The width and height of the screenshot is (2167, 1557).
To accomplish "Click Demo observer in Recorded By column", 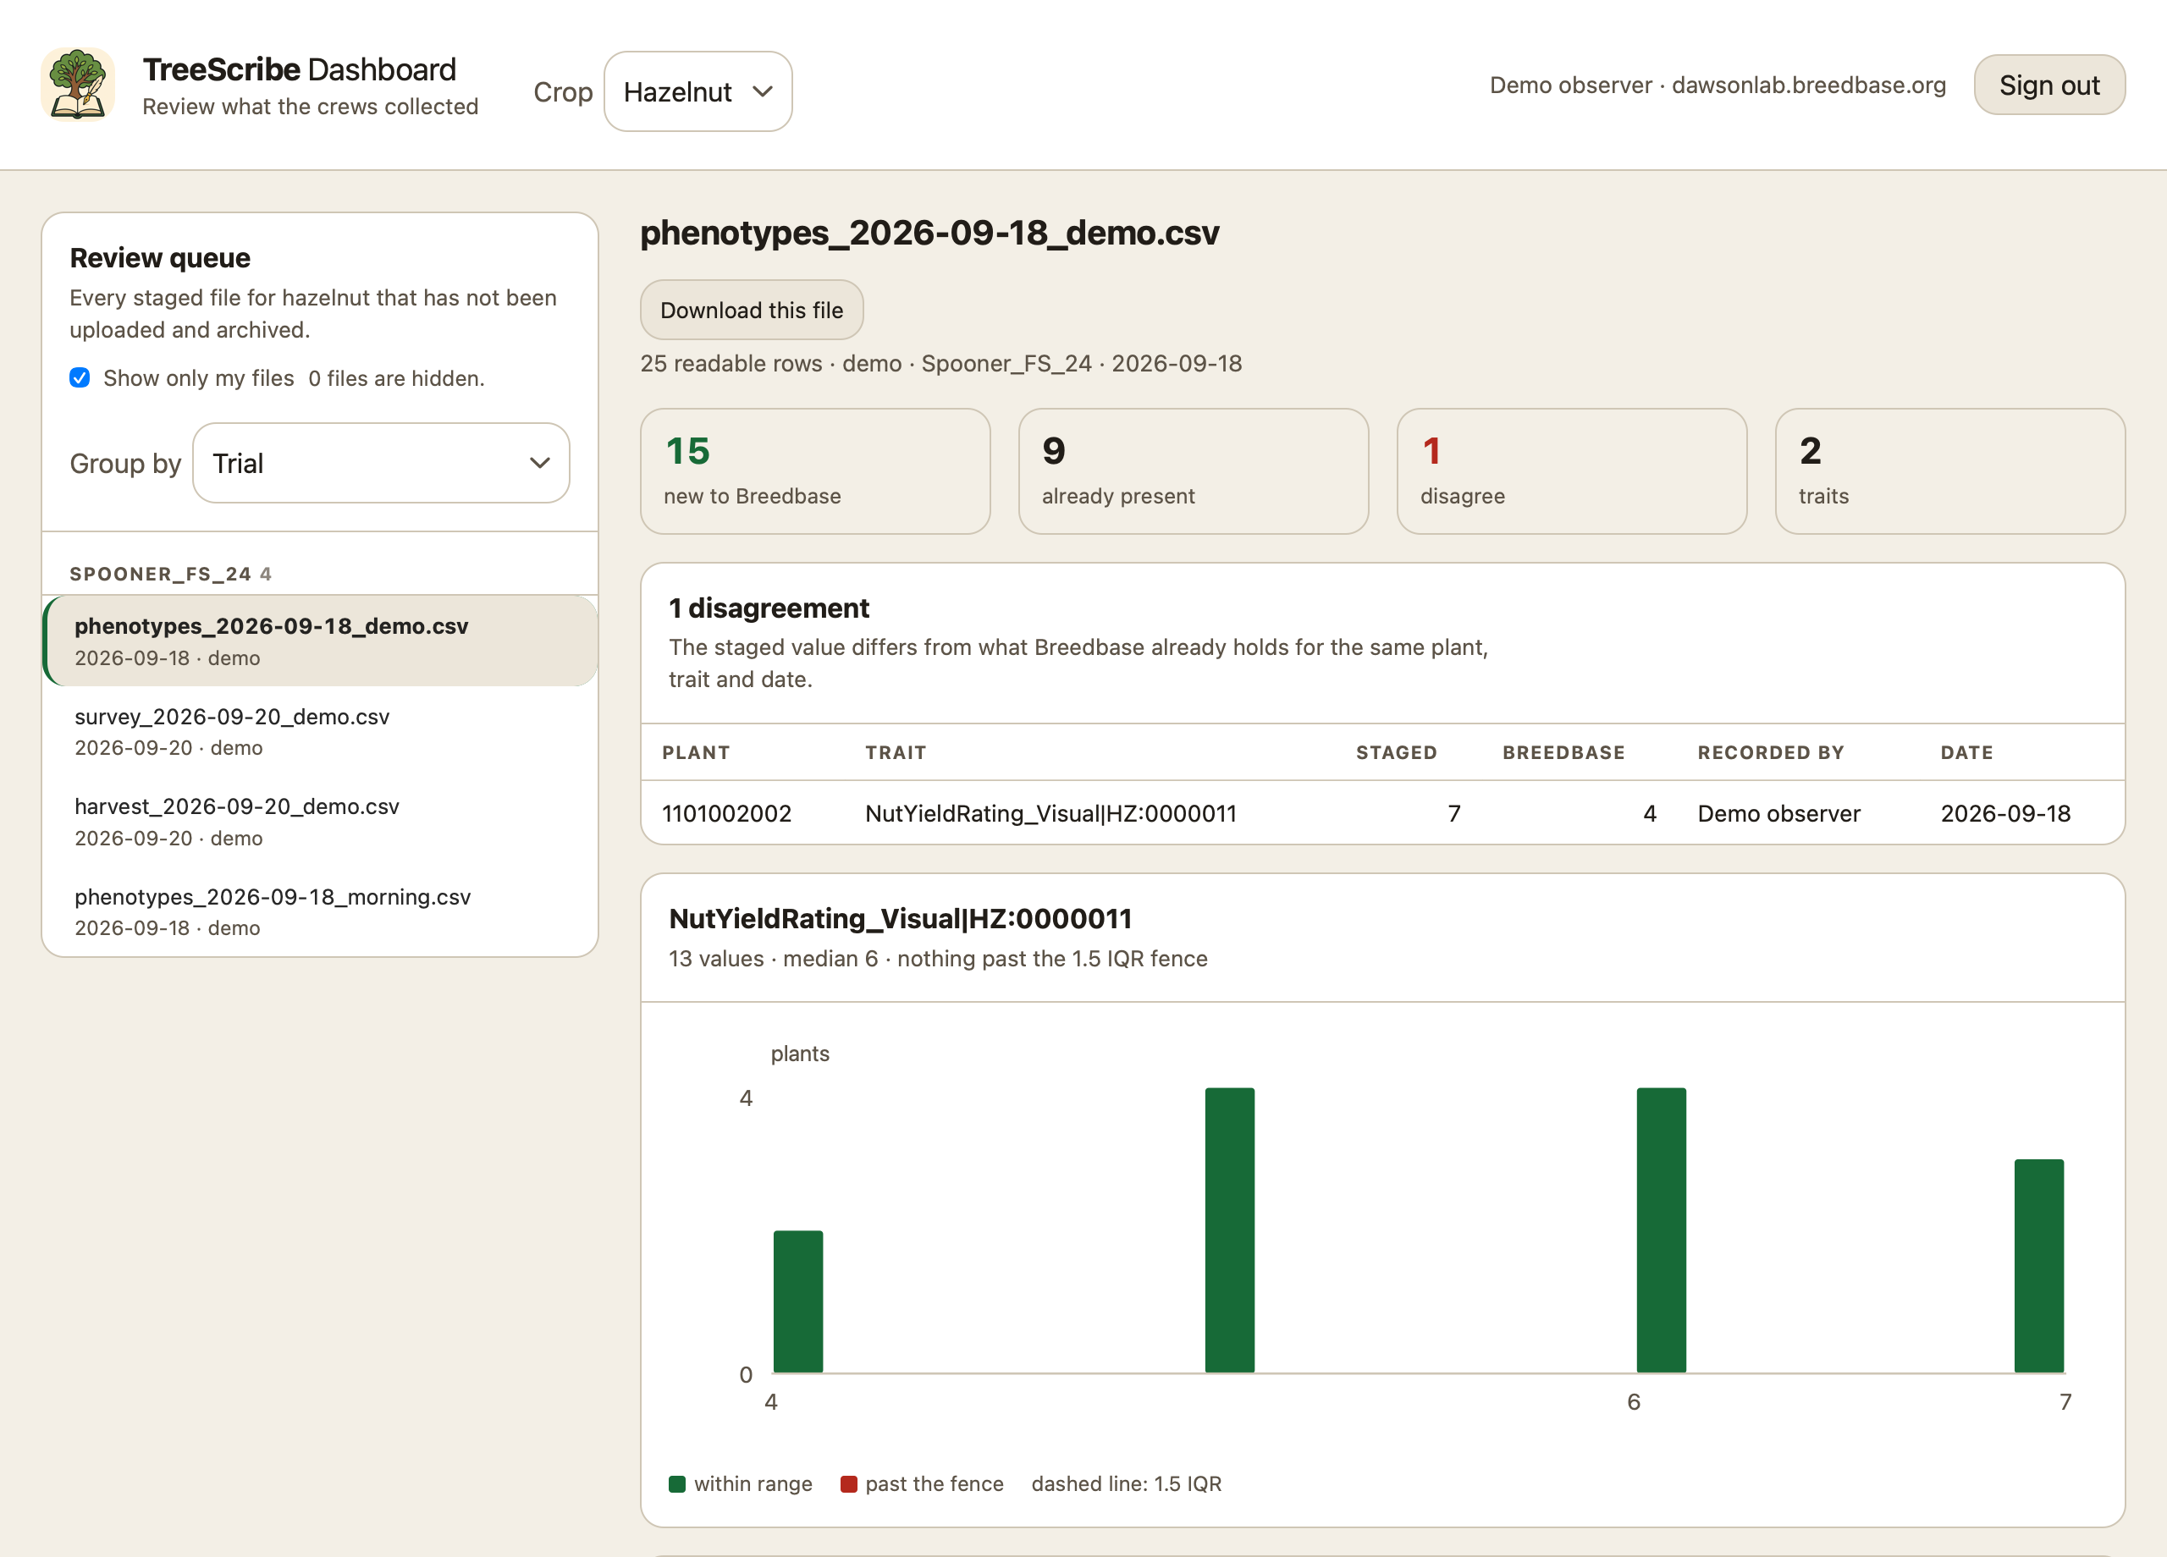I will click(1779, 814).
